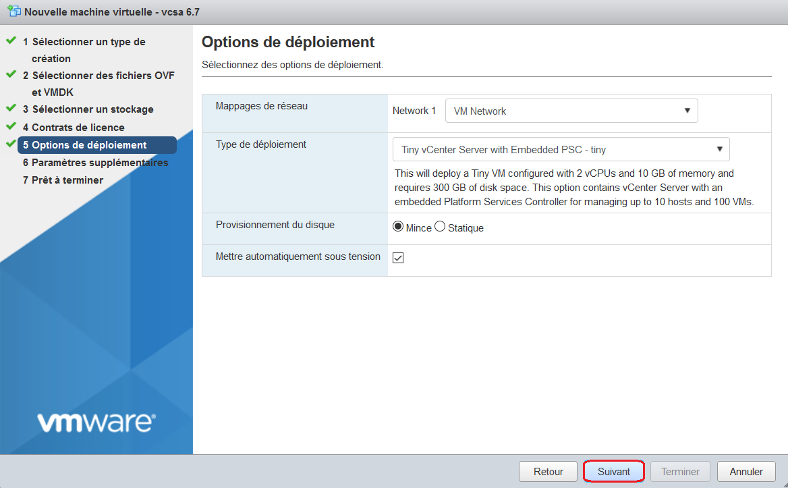
Task: Click the Tiny VM deployment description text
Action: pyautogui.click(x=574, y=188)
